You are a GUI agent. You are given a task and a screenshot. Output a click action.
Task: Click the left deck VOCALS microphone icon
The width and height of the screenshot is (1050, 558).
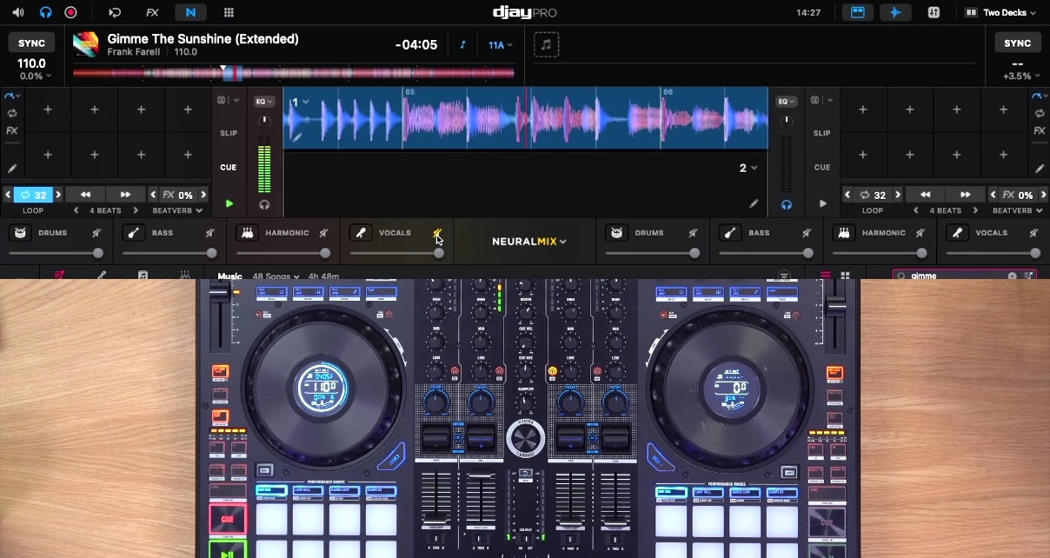[360, 233]
